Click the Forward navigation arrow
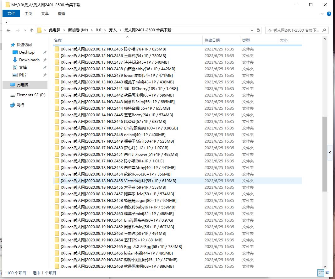This screenshot has width=335, height=279. coord(18,30)
